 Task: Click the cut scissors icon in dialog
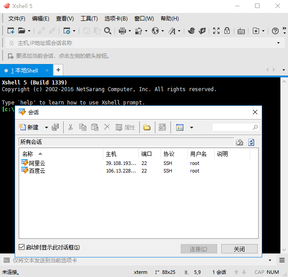70,127
